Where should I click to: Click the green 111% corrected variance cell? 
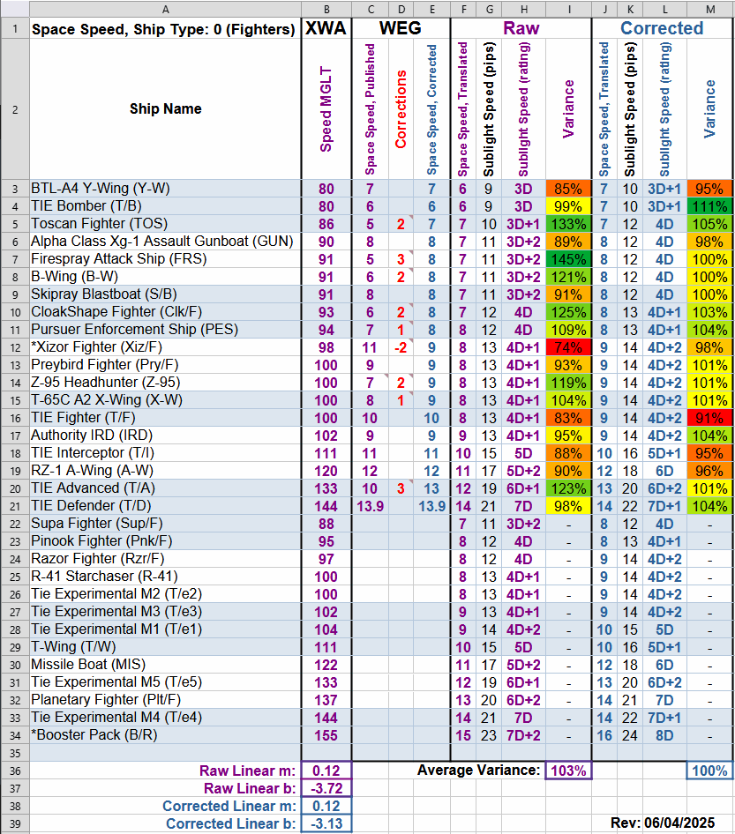coord(710,206)
